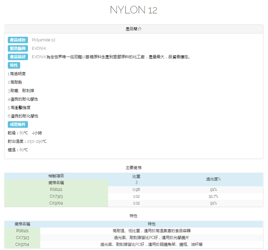
Task: Click feature 5 高衝擊強度
Action: [x=19, y=108]
